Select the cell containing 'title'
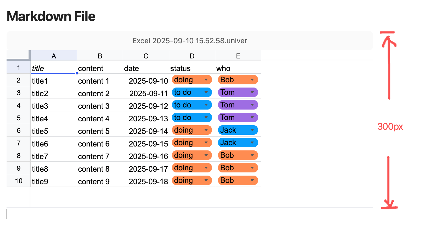 coord(54,68)
